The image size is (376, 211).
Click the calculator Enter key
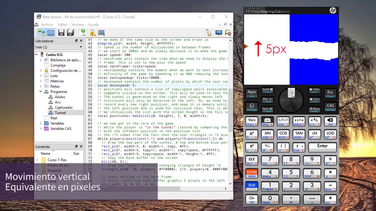[322, 147]
